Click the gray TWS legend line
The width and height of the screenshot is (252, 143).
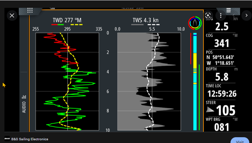click(137, 25)
